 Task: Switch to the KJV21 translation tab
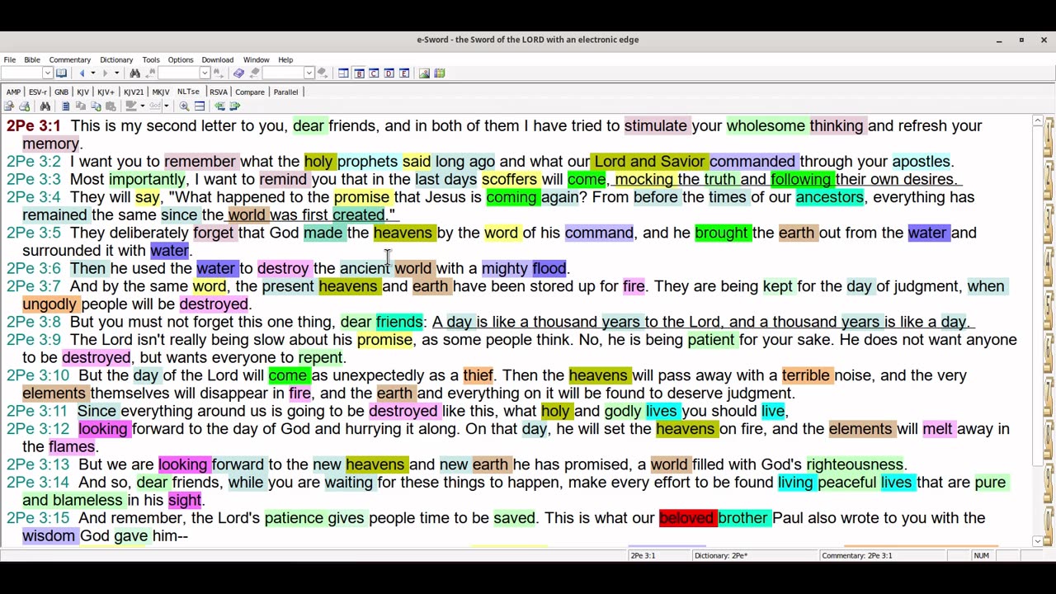pos(133,92)
